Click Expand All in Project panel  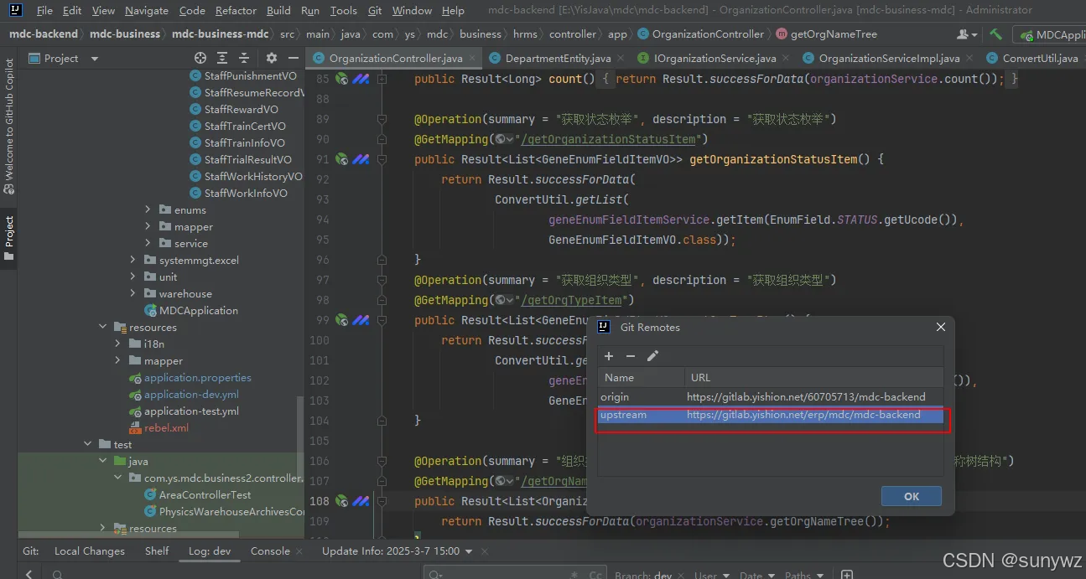pyautogui.click(x=222, y=58)
